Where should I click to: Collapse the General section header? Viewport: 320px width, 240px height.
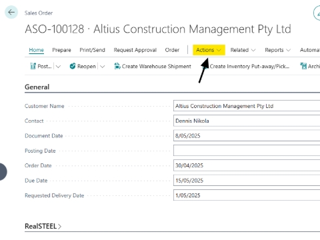coord(37,87)
